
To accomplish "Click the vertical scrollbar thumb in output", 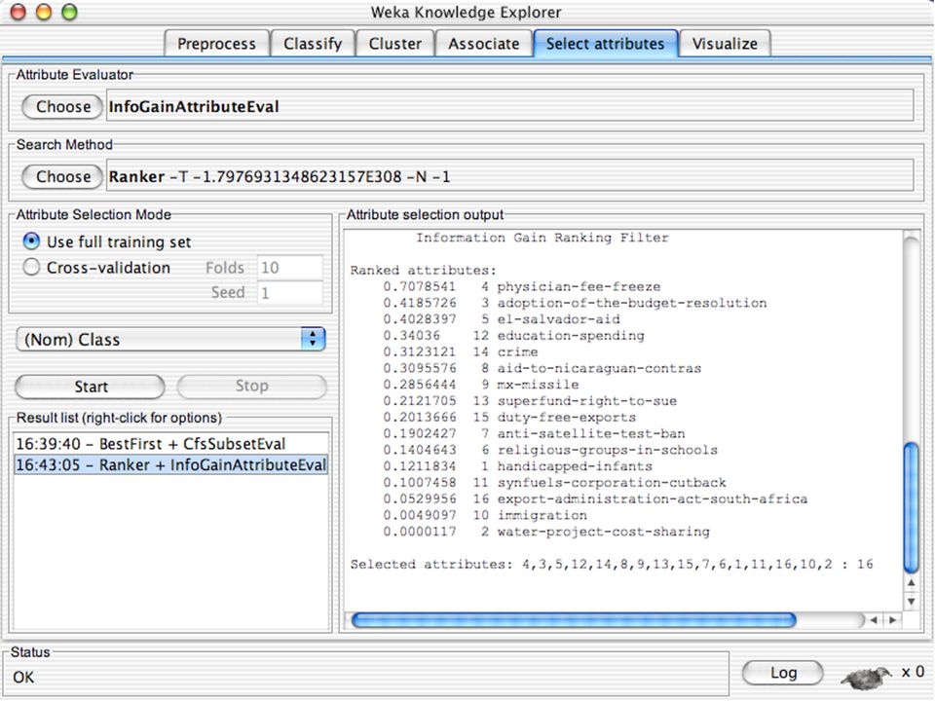I will tap(911, 506).
